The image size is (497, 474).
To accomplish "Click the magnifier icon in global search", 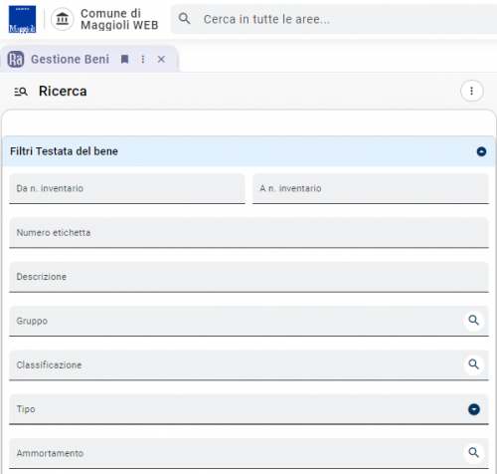I will pos(185,19).
